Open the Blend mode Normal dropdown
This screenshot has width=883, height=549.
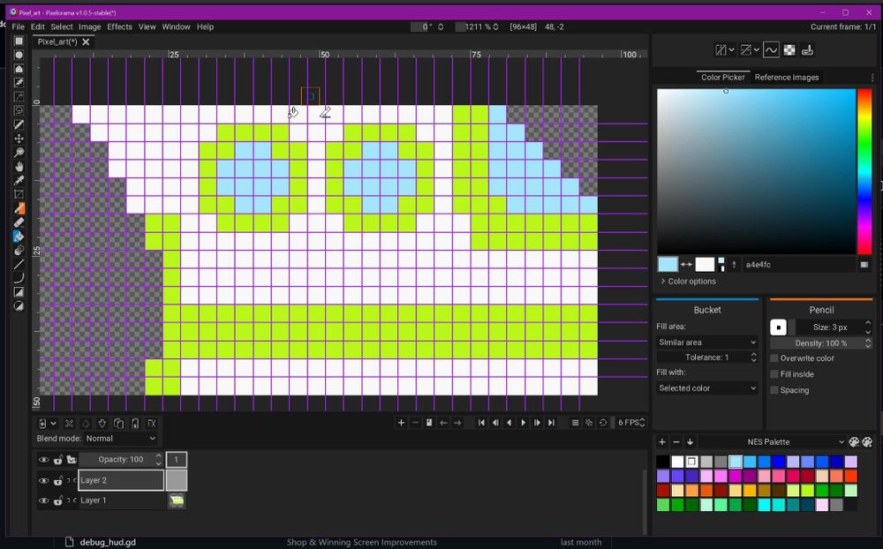click(120, 438)
